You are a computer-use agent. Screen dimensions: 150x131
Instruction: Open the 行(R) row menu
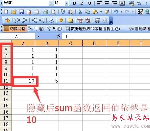click(x=36, y=29)
